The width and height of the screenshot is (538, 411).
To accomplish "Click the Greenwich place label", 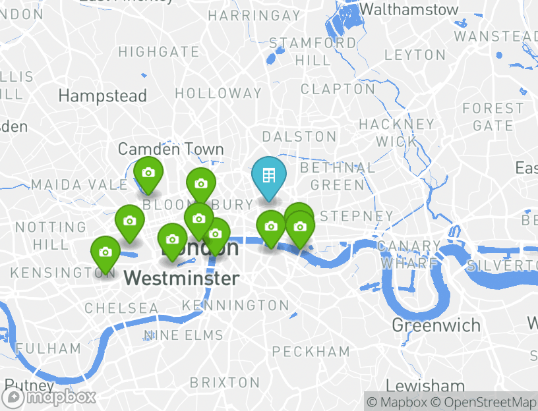I will pyautogui.click(x=436, y=325).
